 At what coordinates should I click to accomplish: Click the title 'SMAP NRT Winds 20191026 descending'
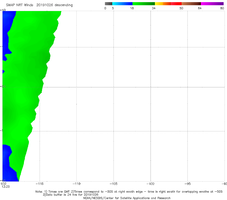[x=39, y=5]
